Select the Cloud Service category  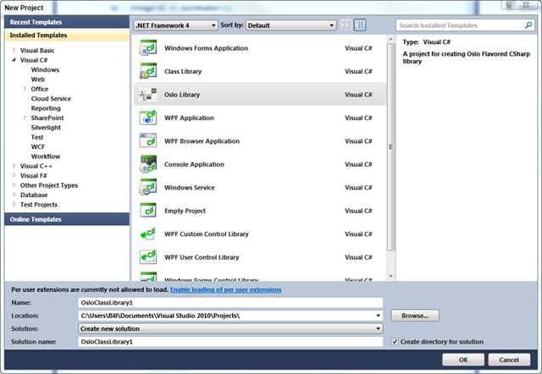[51, 99]
